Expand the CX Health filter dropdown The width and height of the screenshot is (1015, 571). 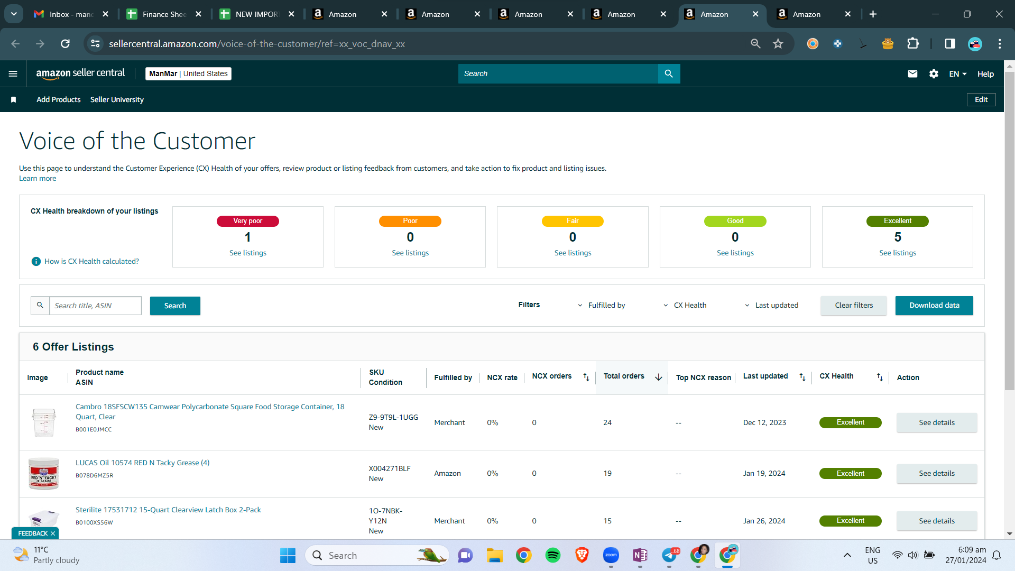tap(685, 306)
